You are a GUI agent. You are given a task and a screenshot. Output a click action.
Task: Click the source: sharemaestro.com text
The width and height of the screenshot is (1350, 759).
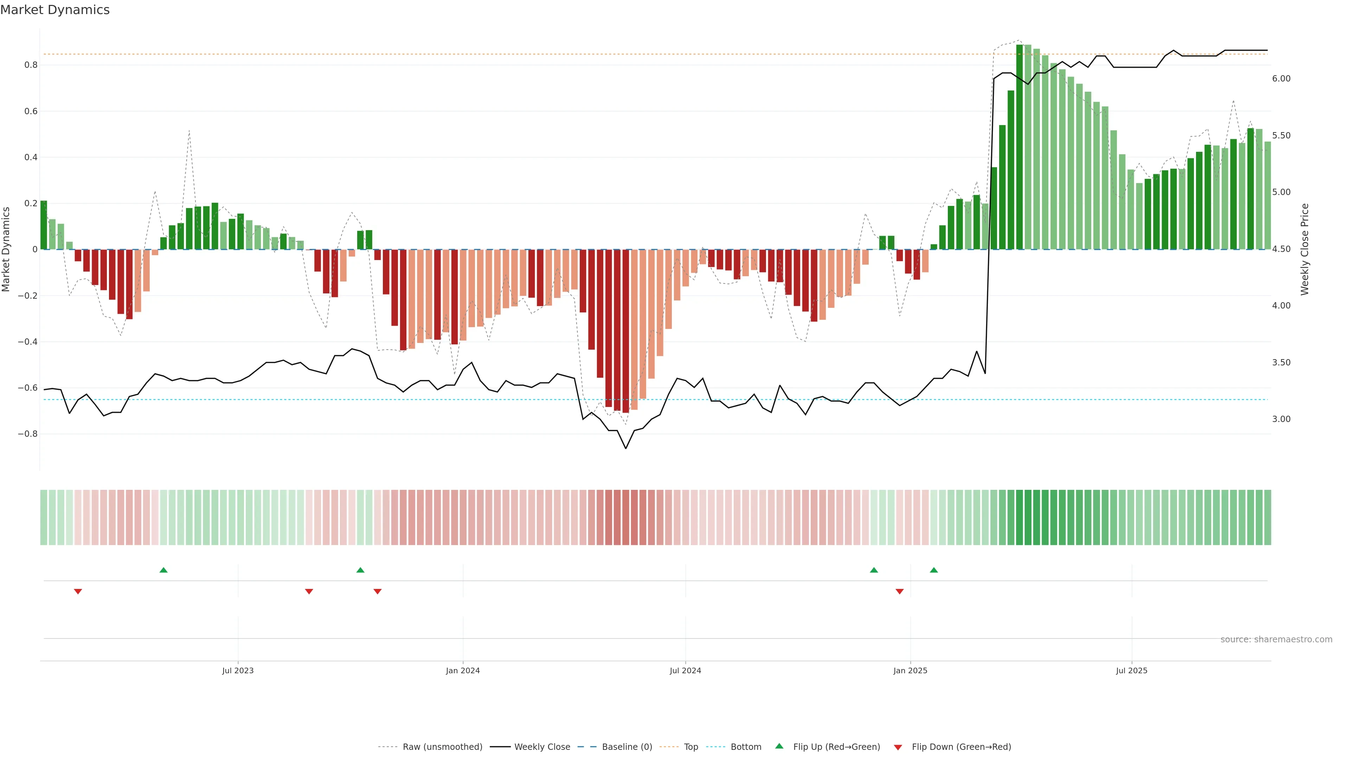(1276, 640)
